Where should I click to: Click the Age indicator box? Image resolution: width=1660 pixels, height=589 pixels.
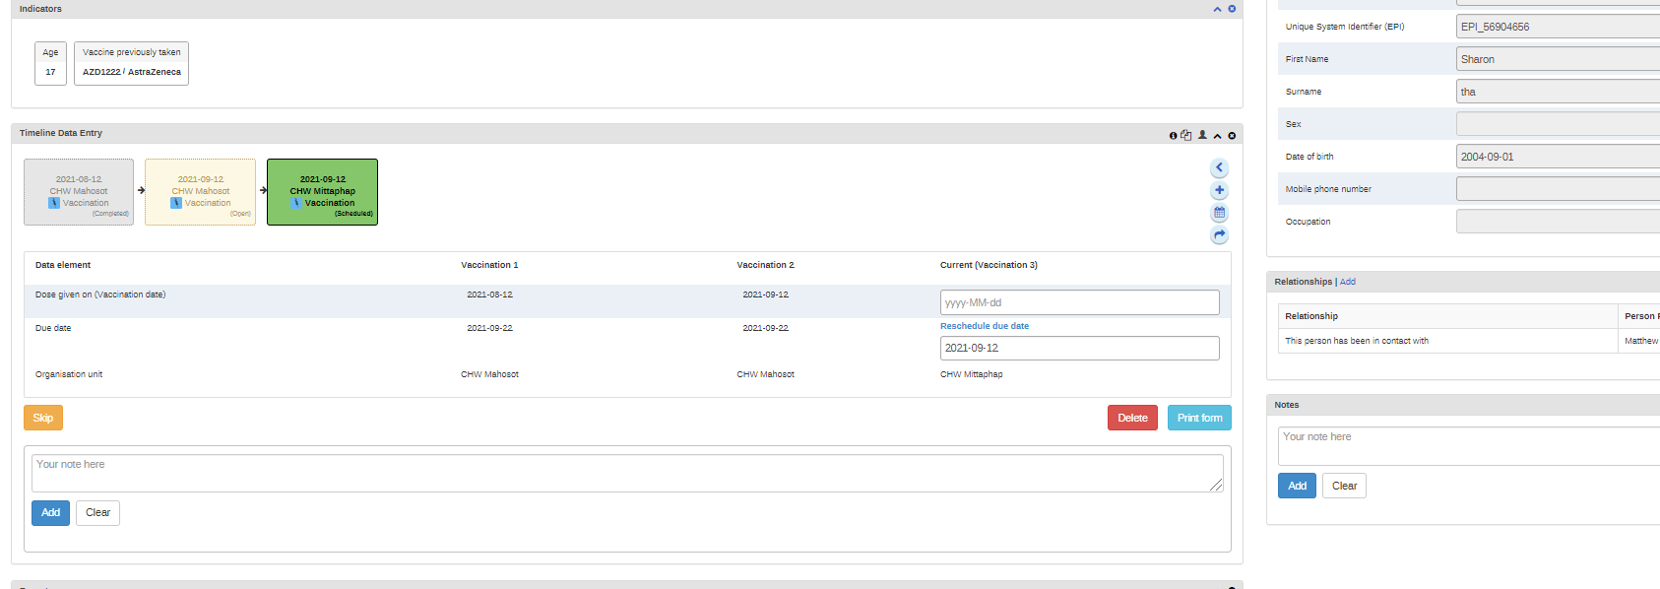pos(50,63)
